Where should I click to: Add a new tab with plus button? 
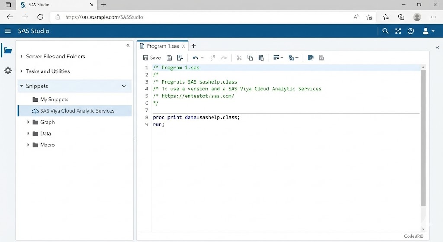pyautogui.click(x=193, y=46)
